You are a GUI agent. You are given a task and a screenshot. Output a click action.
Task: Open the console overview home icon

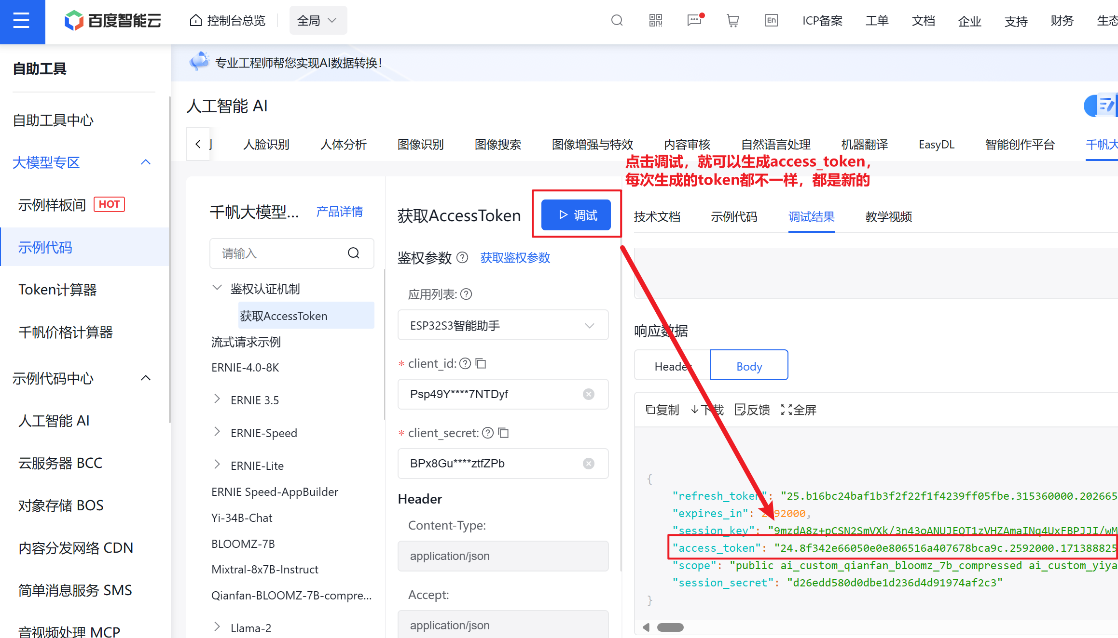pyautogui.click(x=195, y=21)
